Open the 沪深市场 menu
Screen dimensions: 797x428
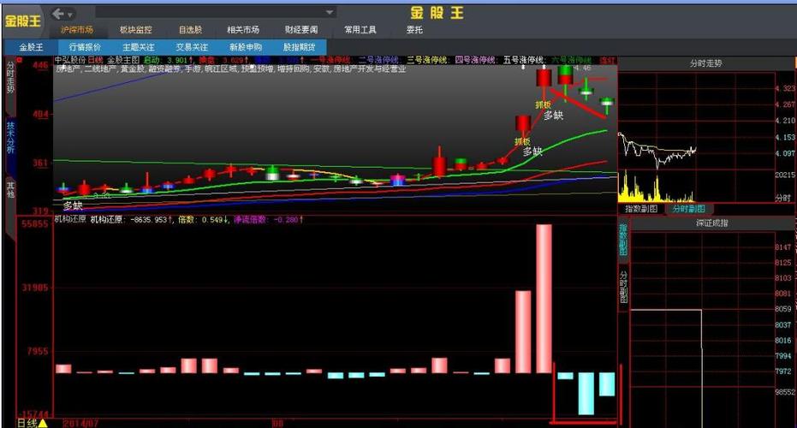pyautogui.click(x=77, y=30)
